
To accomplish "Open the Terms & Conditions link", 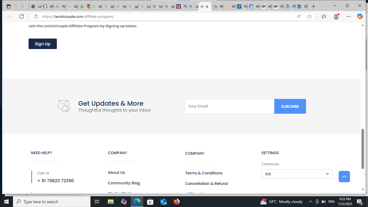I will coord(204,173).
